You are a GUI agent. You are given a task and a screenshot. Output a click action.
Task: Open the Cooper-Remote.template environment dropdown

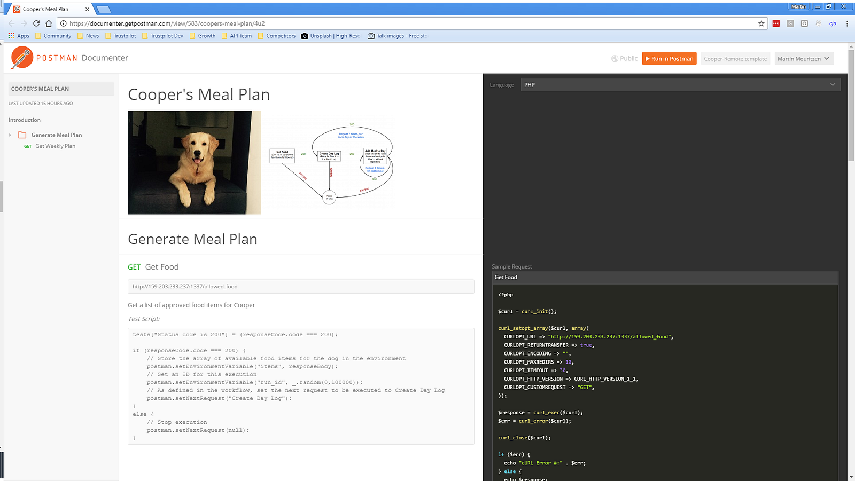click(x=735, y=59)
